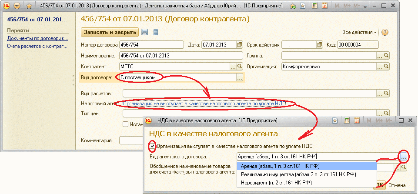The image size is (418, 194).
Task: Click the 'Вид агентского договора' input field
Action: [318, 157]
